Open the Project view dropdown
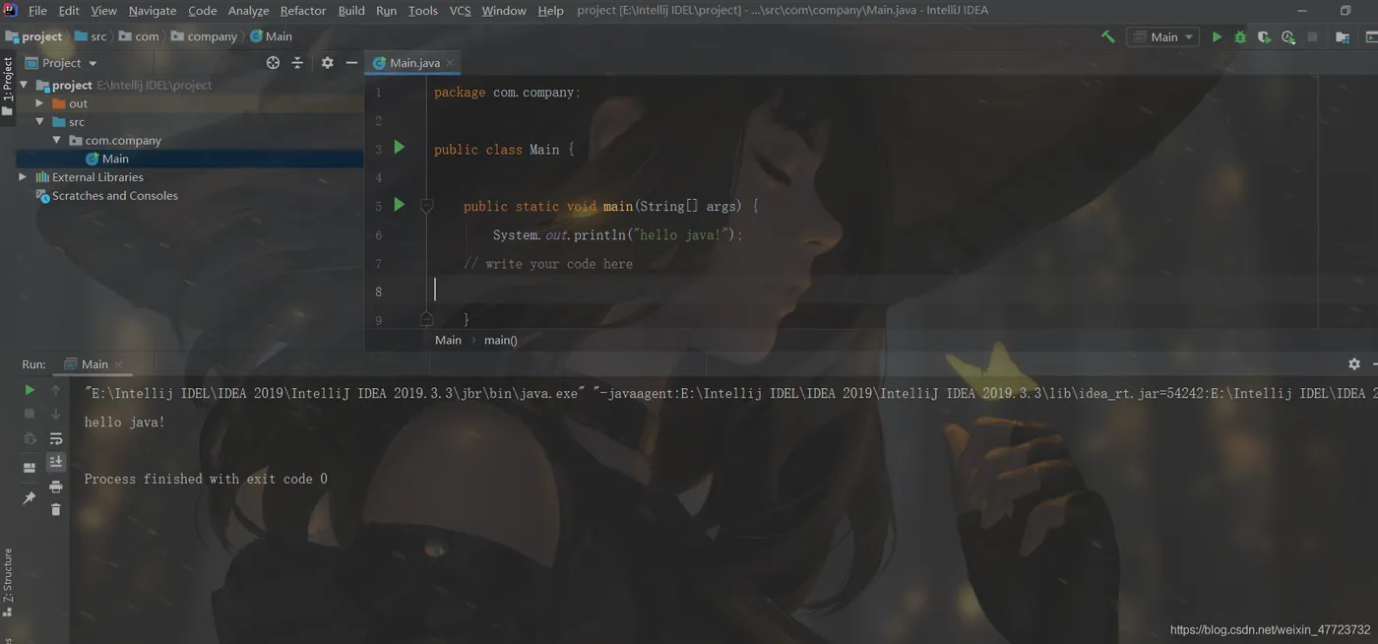This screenshot has height=644, width=1378. (61, 62)
